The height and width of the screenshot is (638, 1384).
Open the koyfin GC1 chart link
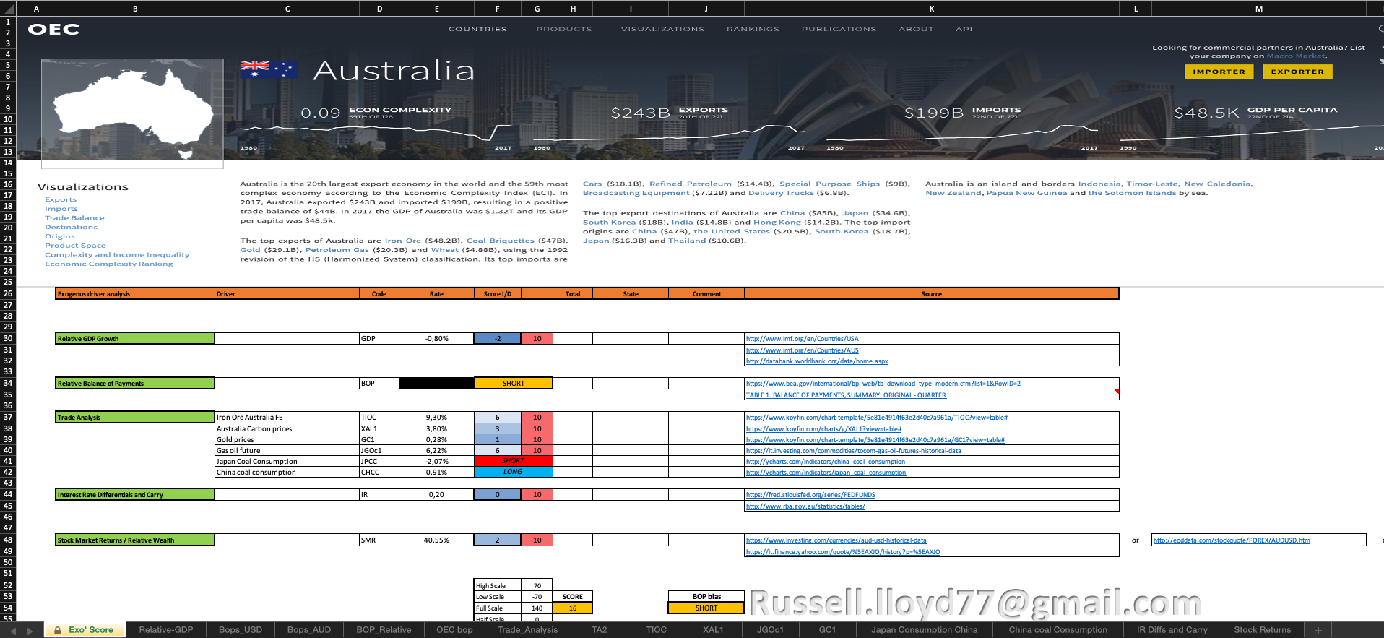coord(875,440)
